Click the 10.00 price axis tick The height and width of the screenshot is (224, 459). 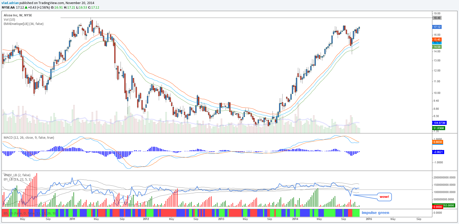click(x=437, y=93)
